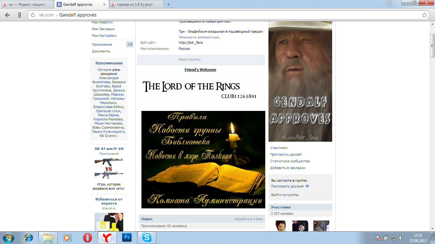Open Участники link under avatar
The image size is (435, 244).
tap(279, 148)
